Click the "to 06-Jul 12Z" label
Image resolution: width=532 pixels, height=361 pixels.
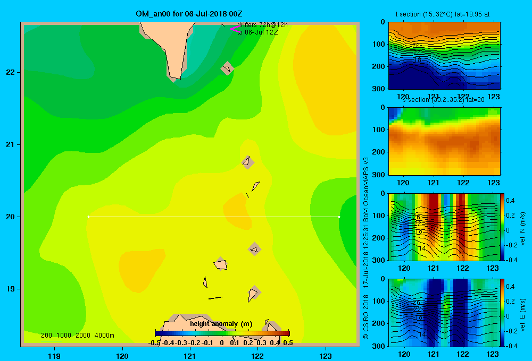[257, 32]
